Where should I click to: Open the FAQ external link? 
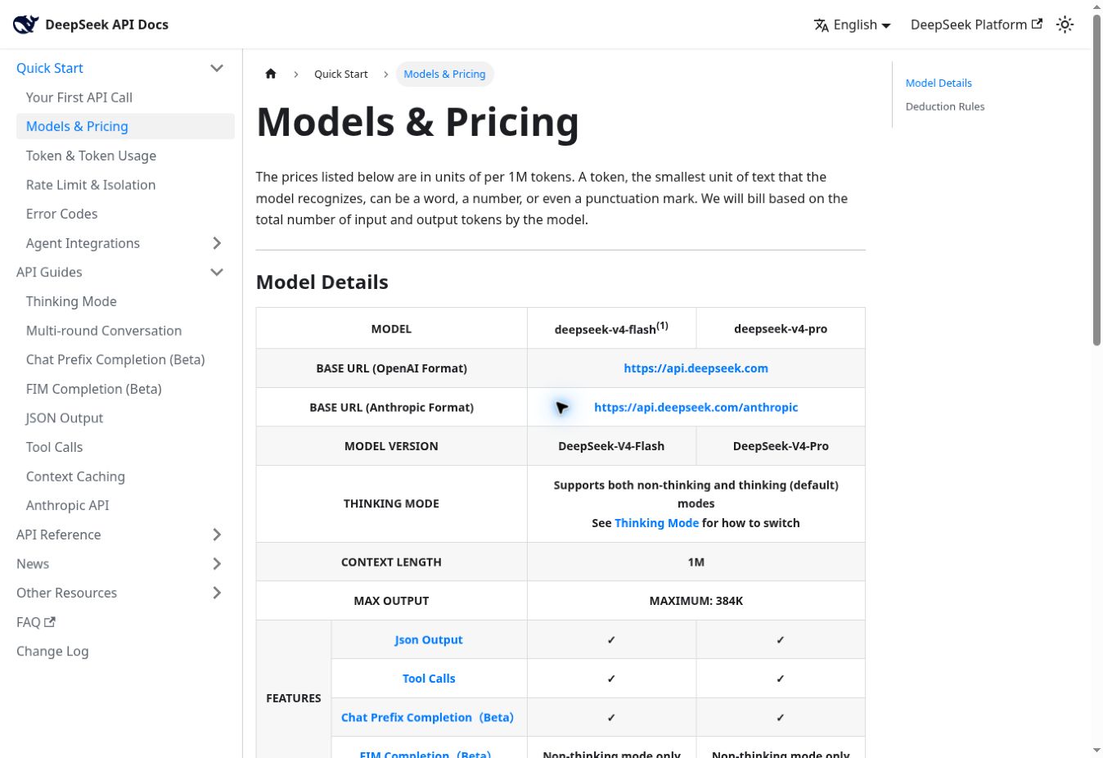(x=36, y=622)
